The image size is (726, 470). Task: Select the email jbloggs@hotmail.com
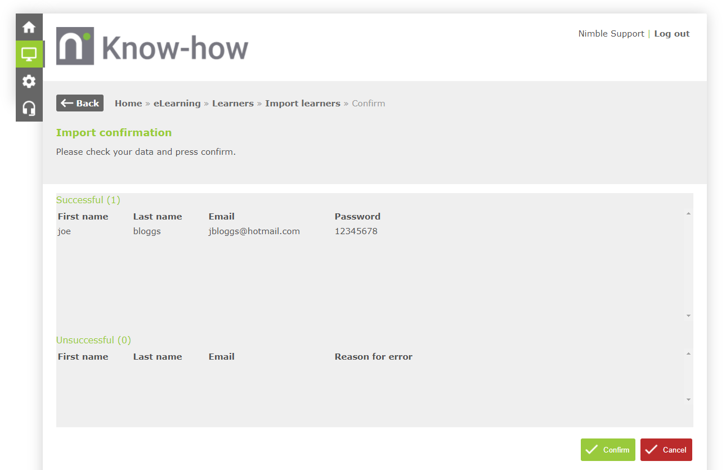click(254, 231)
